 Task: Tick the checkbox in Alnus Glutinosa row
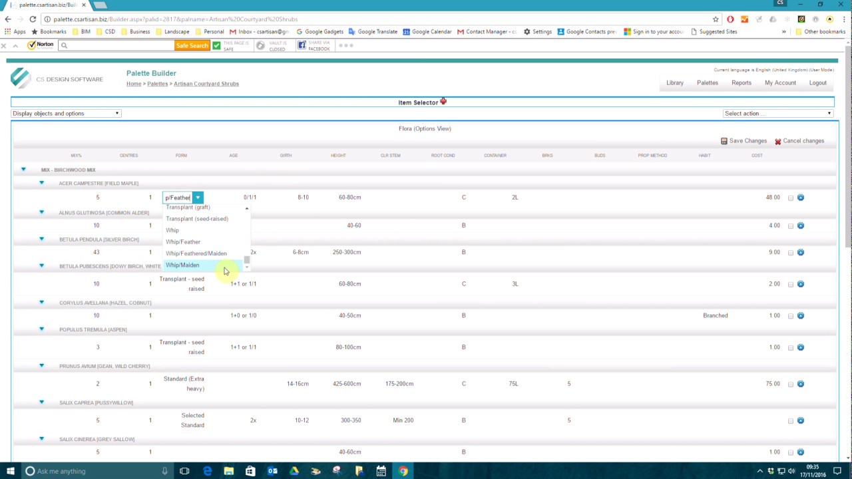tap(791, 226)
